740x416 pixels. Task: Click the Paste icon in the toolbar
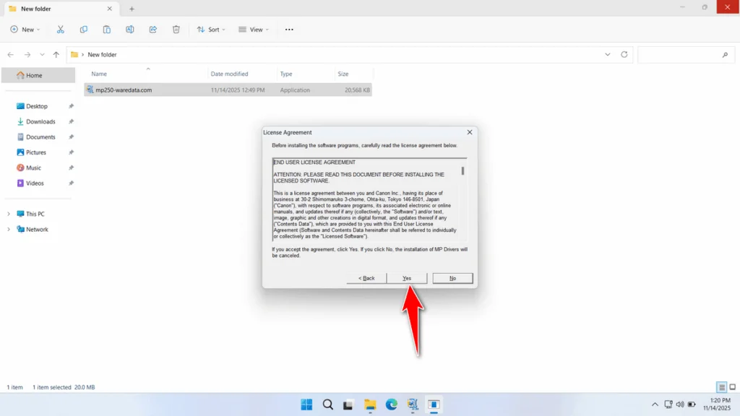(106, 29)
